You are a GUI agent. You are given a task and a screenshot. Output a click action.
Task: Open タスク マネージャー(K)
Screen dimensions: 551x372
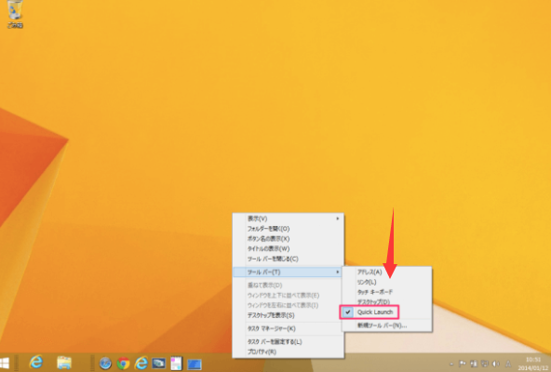pyautogui.click(x=289, y=329)
